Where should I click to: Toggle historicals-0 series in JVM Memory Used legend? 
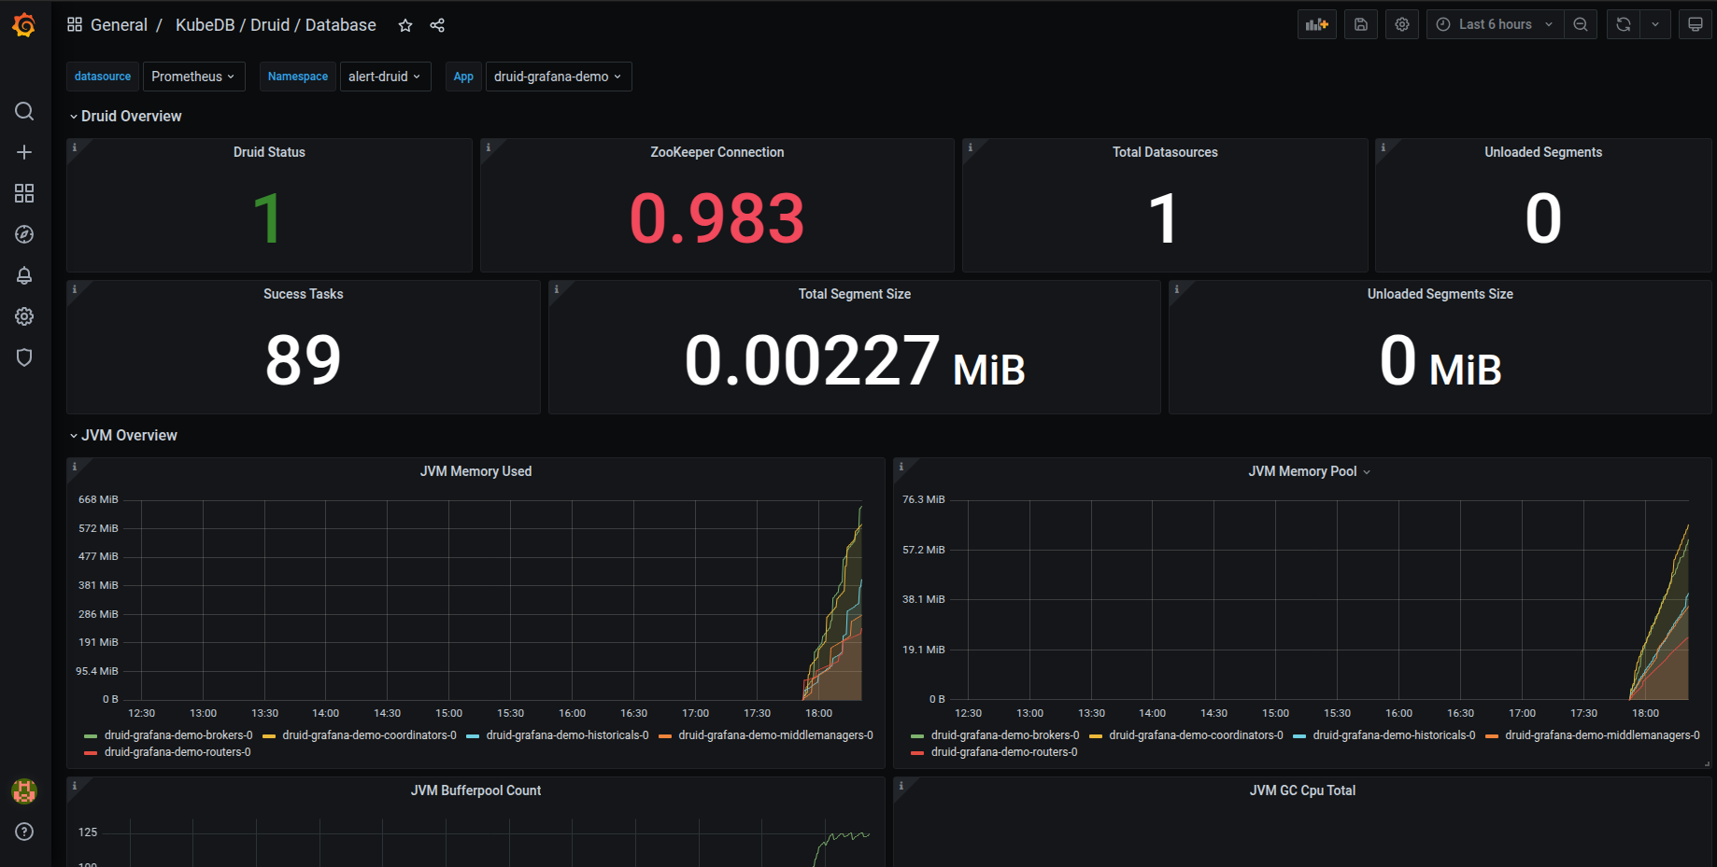(x=567, y=735)
